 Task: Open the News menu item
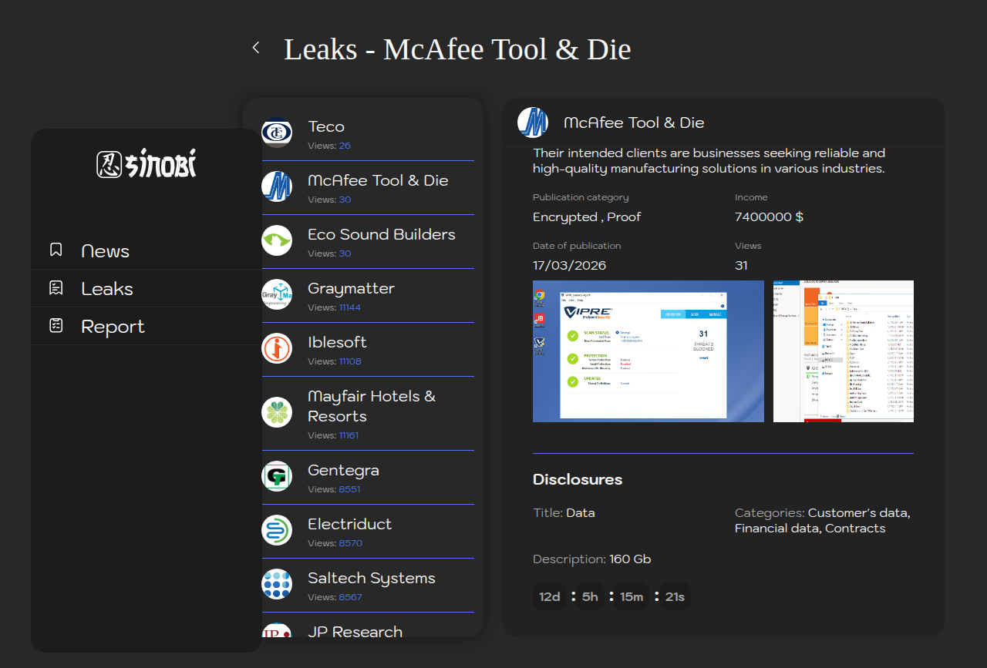(x=105, y=251)
